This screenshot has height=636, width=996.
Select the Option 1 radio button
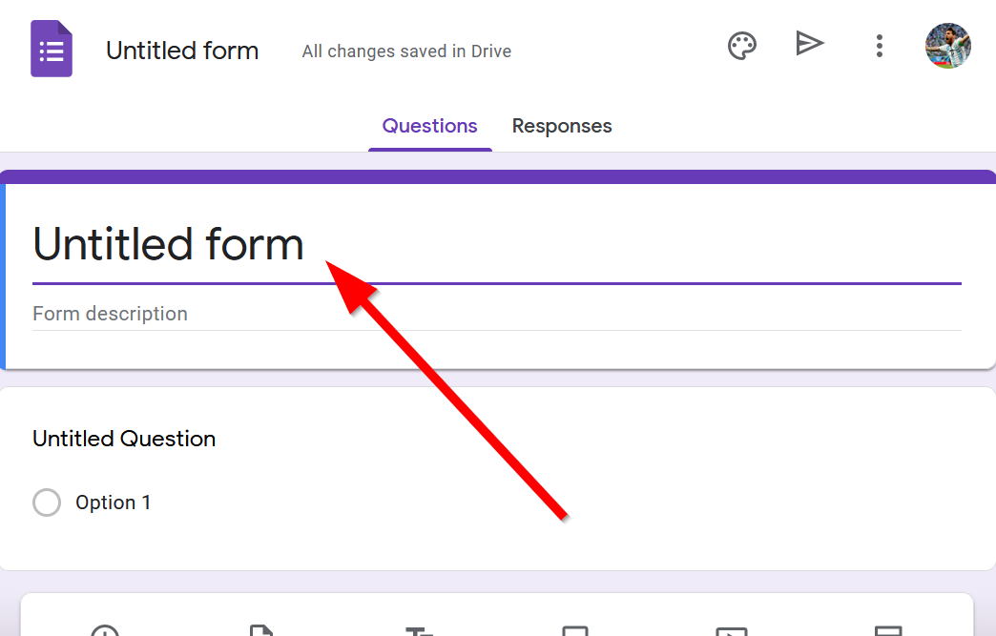click(47, 503)
